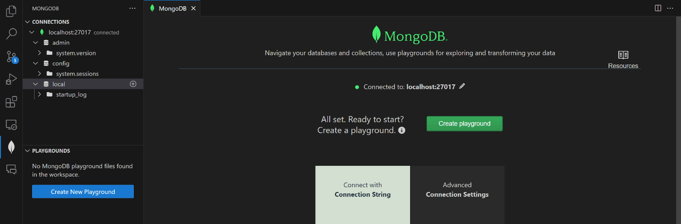Image resolution: width=681 pixels, height=224 pixels.
Task: Expand the system.version collection
Action: [39, 53]
